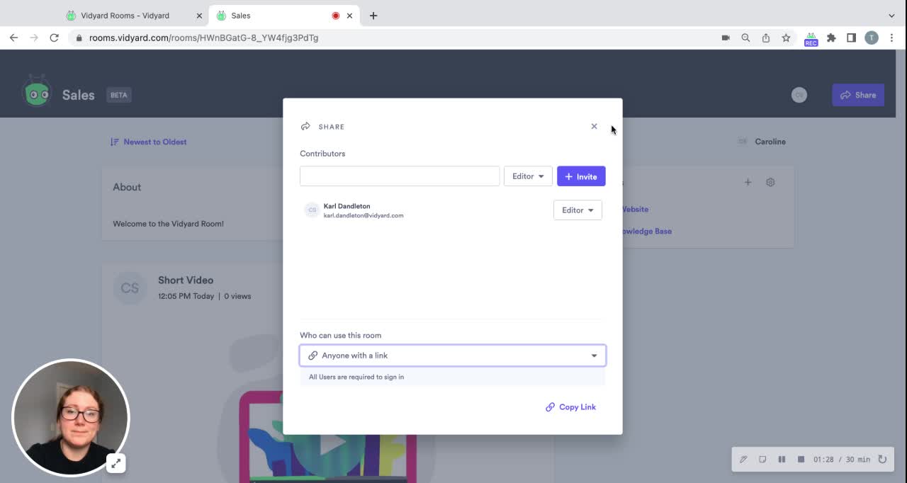Expand the webcam bubble with the arrows icon

(116, 463)
